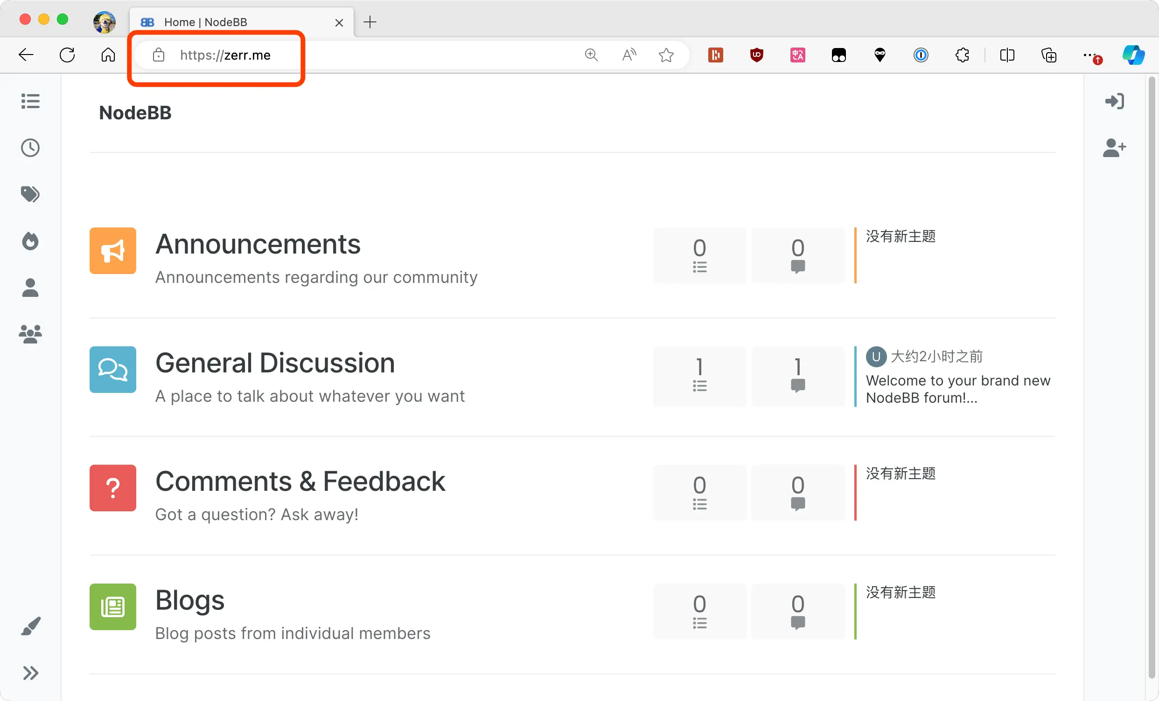Click the 大约2小时之前 timestamp
Screen dimensions: 1159x701
click(x=937, y=357)
